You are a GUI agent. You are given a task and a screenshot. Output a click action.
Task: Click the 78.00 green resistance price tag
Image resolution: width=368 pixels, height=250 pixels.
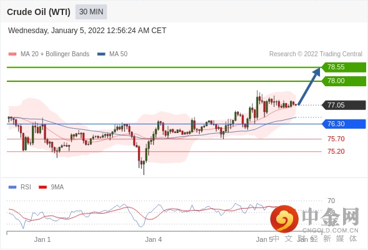click(344, 81)
